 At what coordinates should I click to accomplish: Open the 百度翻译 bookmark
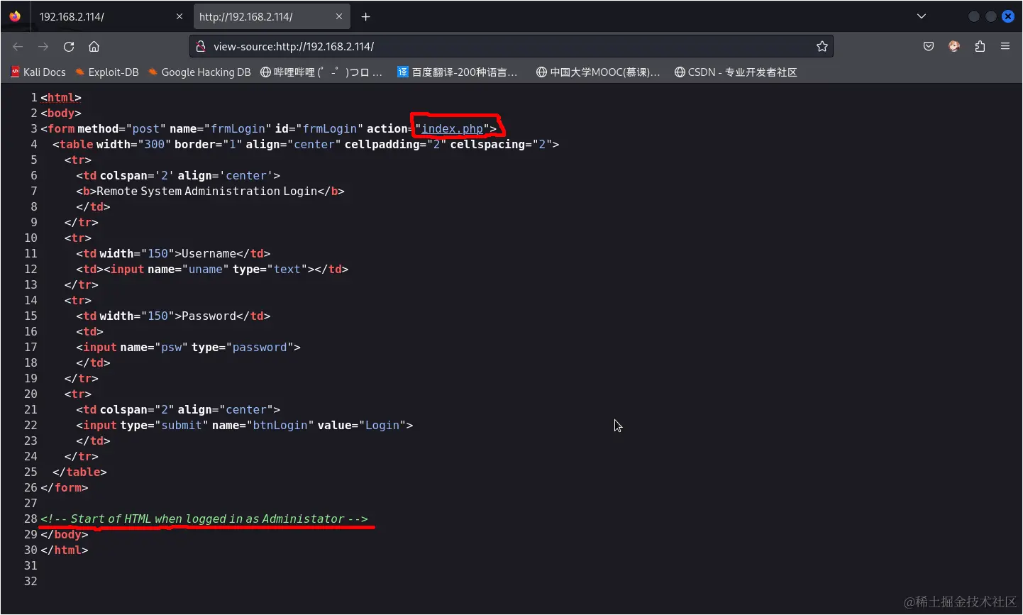[458, 72]
